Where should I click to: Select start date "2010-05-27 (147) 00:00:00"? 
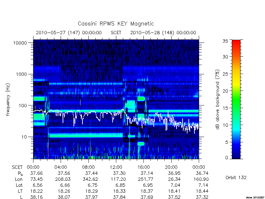click(69, 33)
